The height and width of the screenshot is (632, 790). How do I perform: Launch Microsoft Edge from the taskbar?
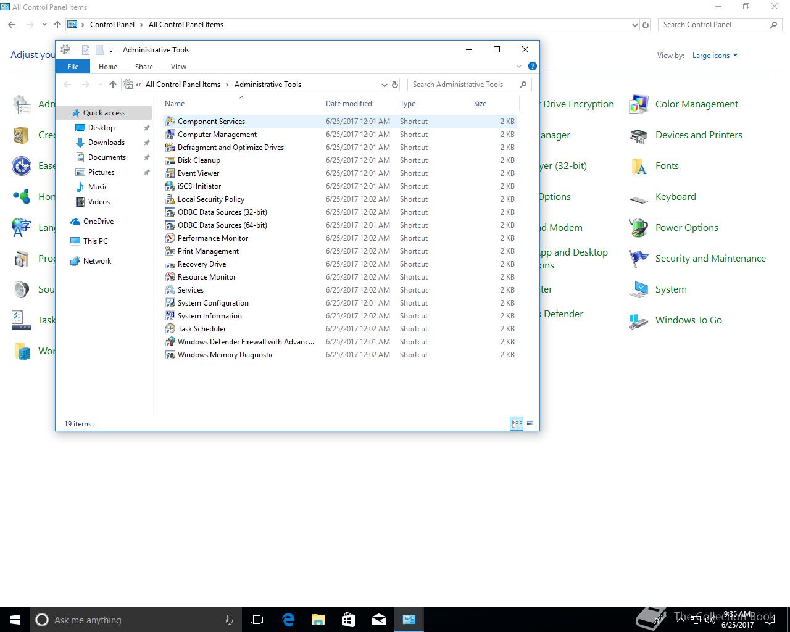point(288,620)
